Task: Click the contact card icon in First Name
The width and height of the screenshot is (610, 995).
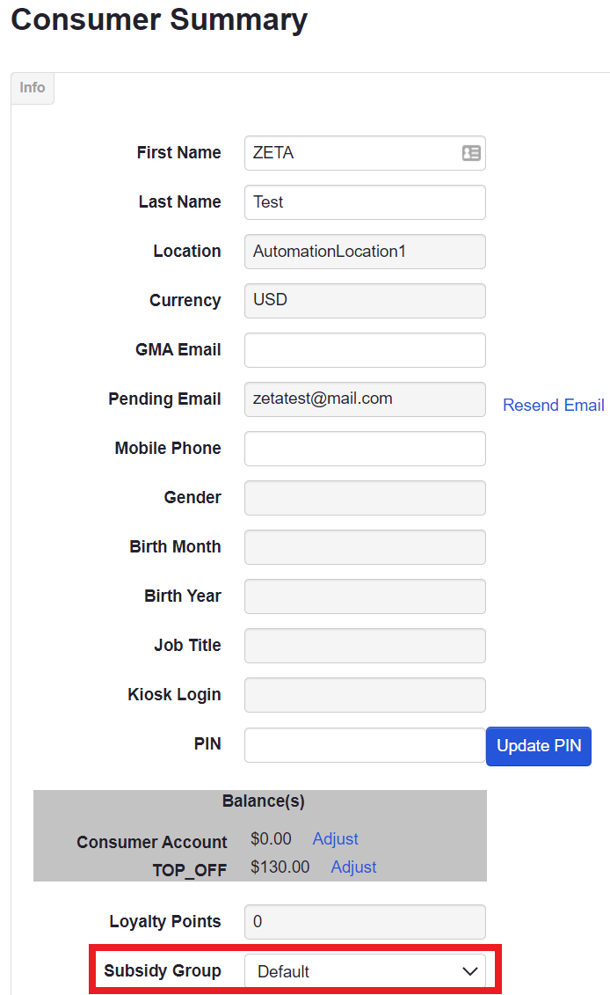Action: 471,153
